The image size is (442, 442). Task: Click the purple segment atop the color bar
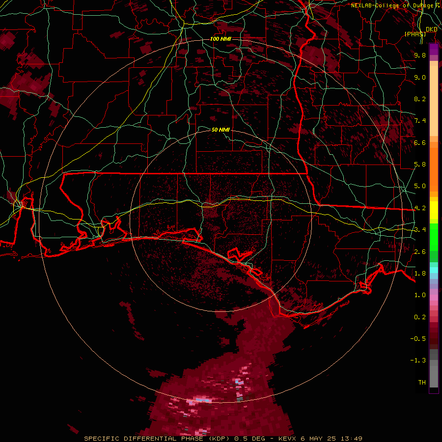(x=434, y=49)
